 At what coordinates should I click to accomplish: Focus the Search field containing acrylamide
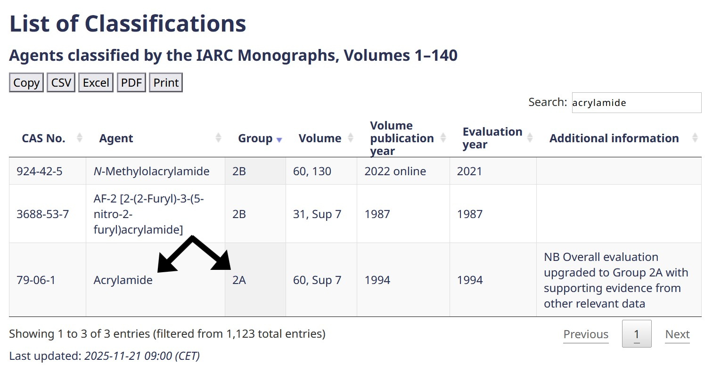pos(636,103)
